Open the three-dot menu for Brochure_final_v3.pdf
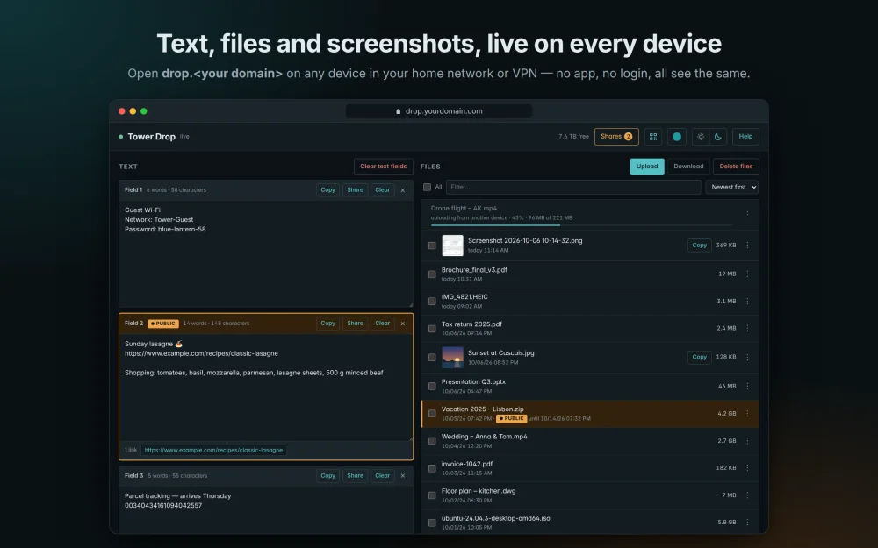The image size is (878, 548). [x=747, y=274]
